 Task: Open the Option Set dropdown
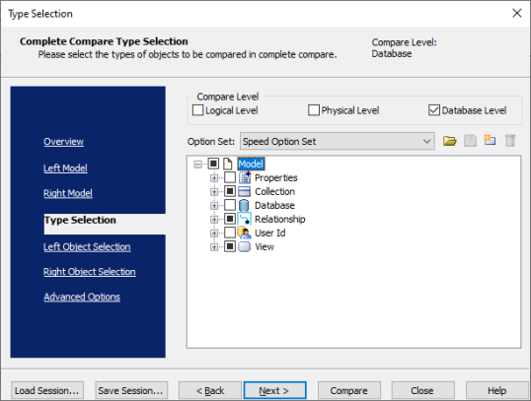pyautogui.click(x=338, y=141)
